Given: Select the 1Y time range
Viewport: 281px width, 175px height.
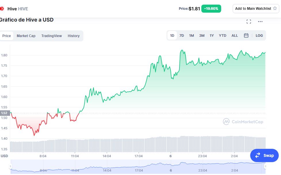Looking at the screenshot, I should [212, 35].
